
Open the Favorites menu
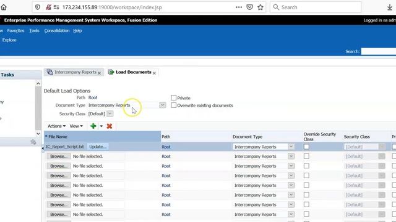pos(15,31)
